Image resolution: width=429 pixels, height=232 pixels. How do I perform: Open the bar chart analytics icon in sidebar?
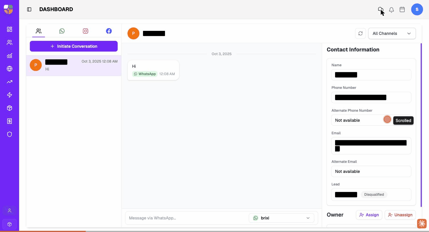(x=9, y=55)
